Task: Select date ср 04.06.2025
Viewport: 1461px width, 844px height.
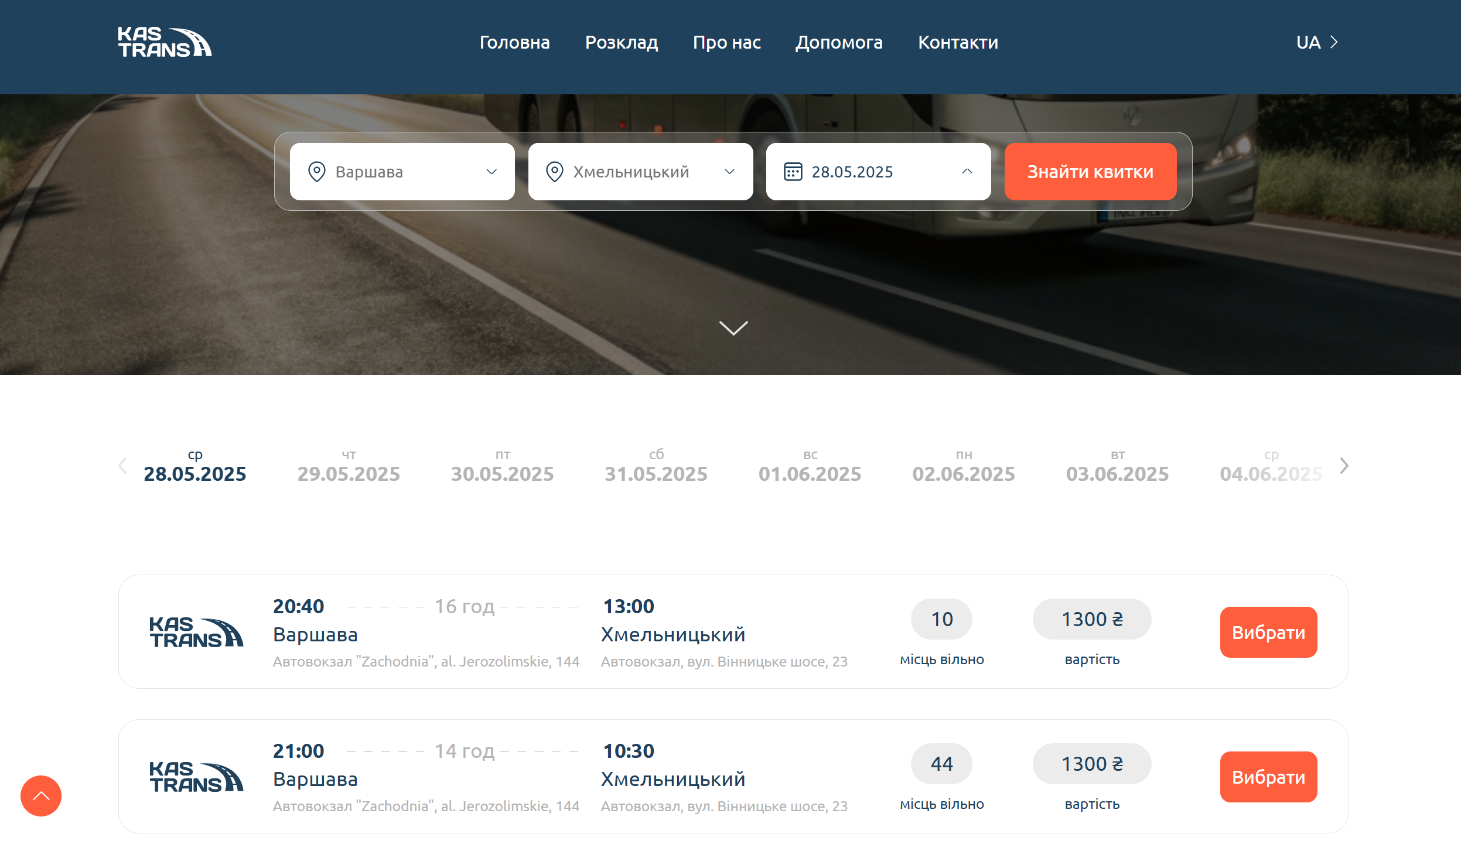Action: coord(1271,466)
